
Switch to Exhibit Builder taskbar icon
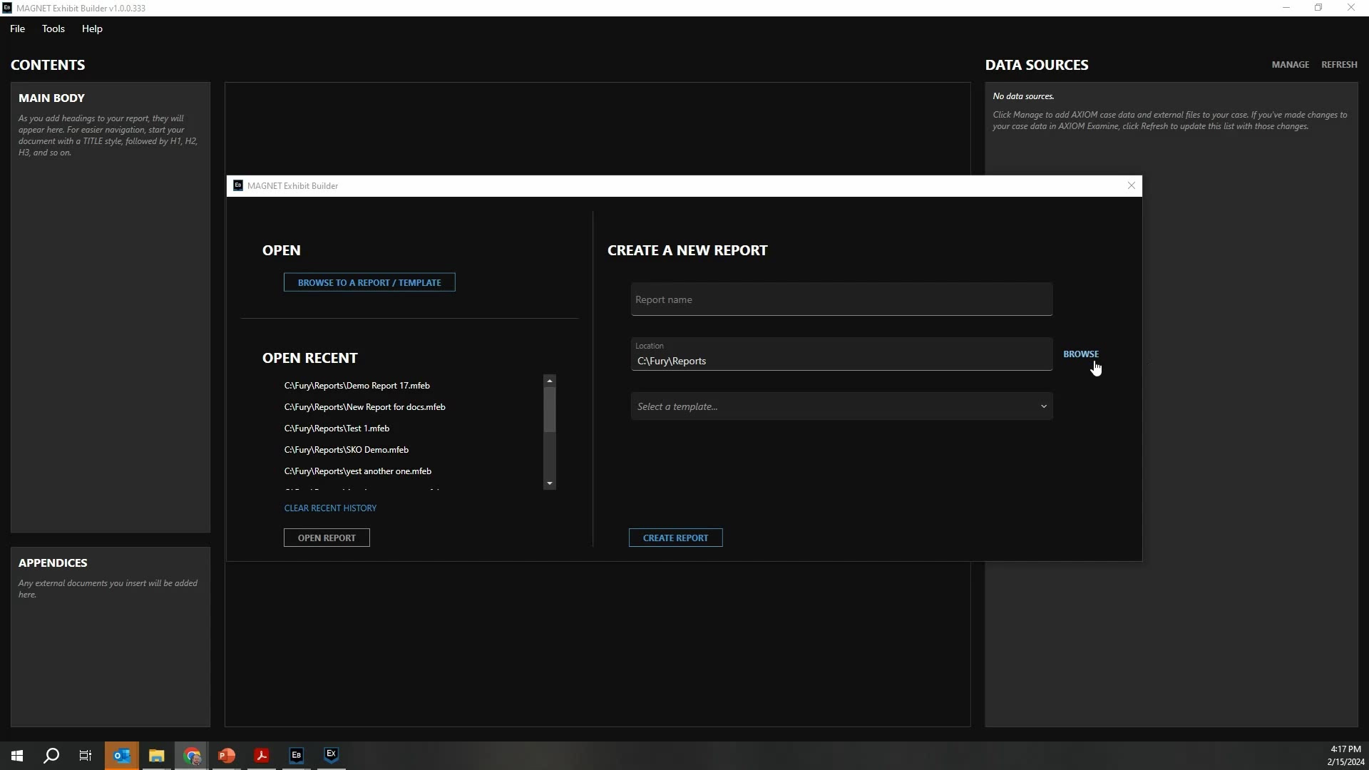pos(297,755)
